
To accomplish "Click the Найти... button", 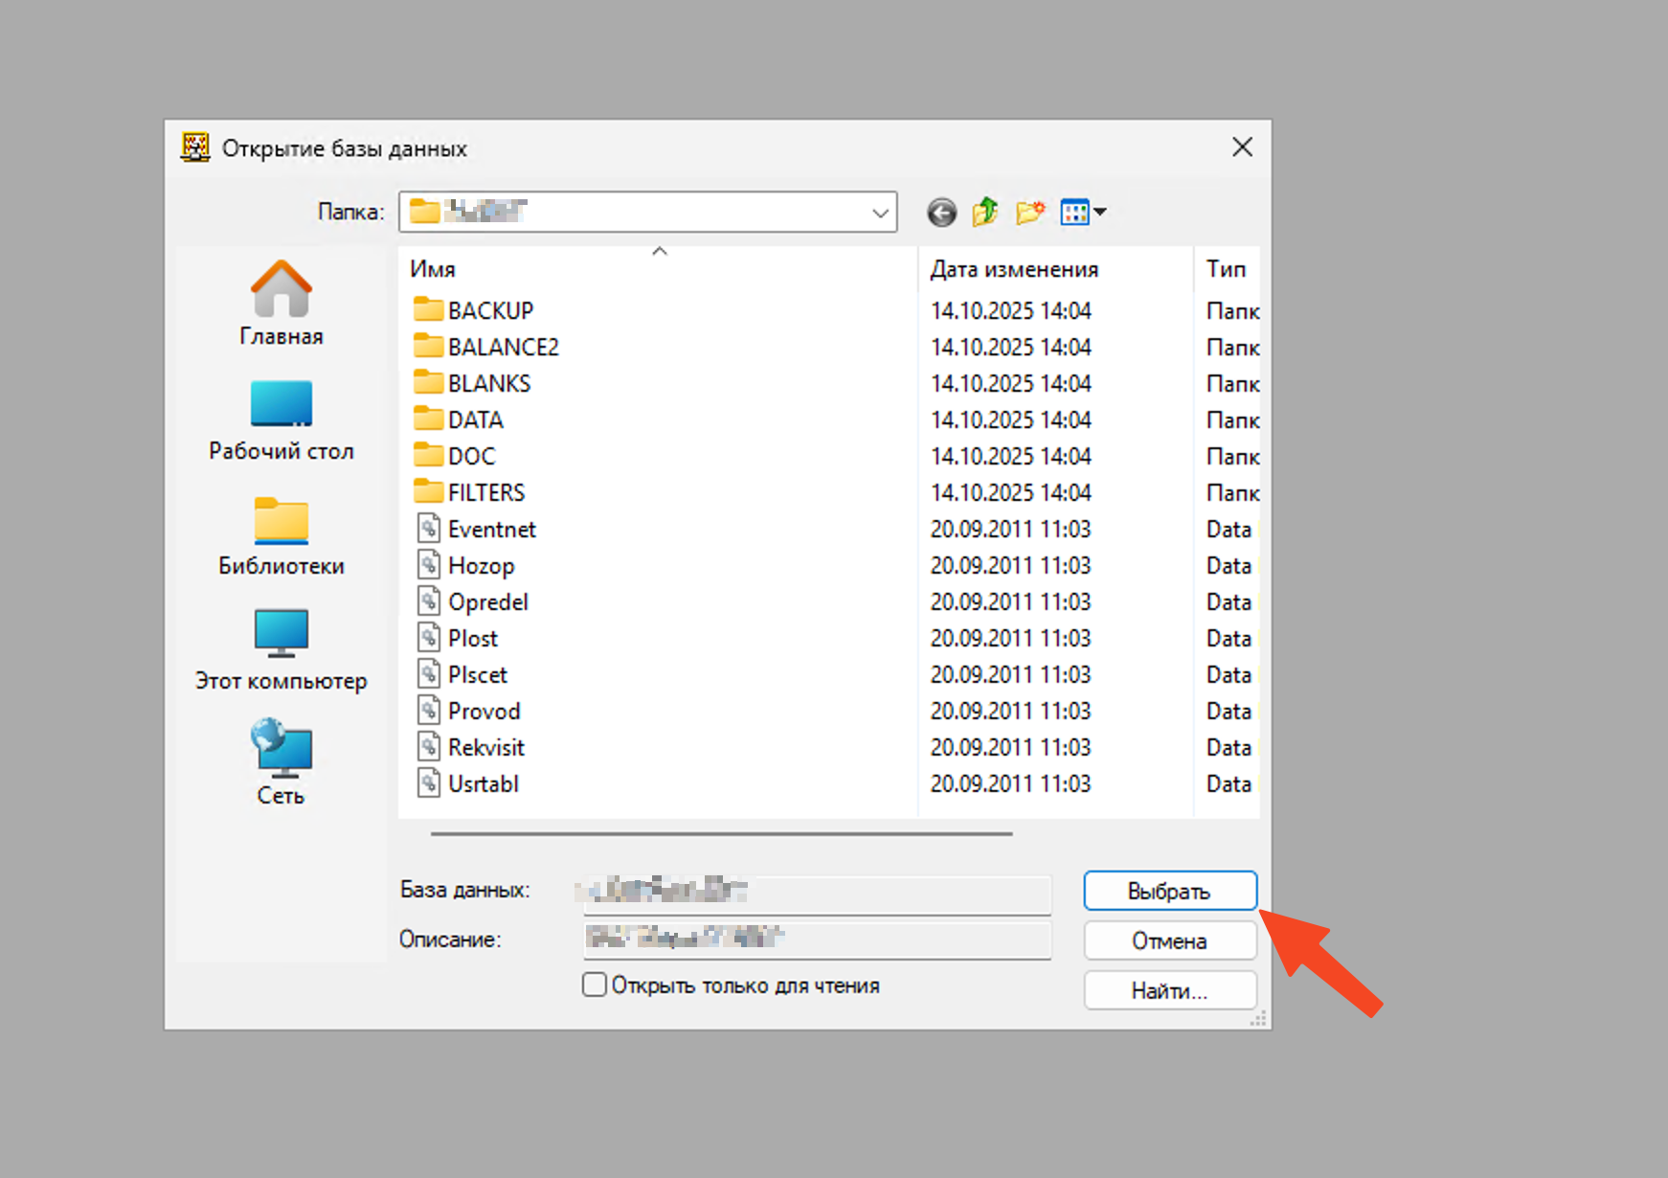I will [1169, 990].
